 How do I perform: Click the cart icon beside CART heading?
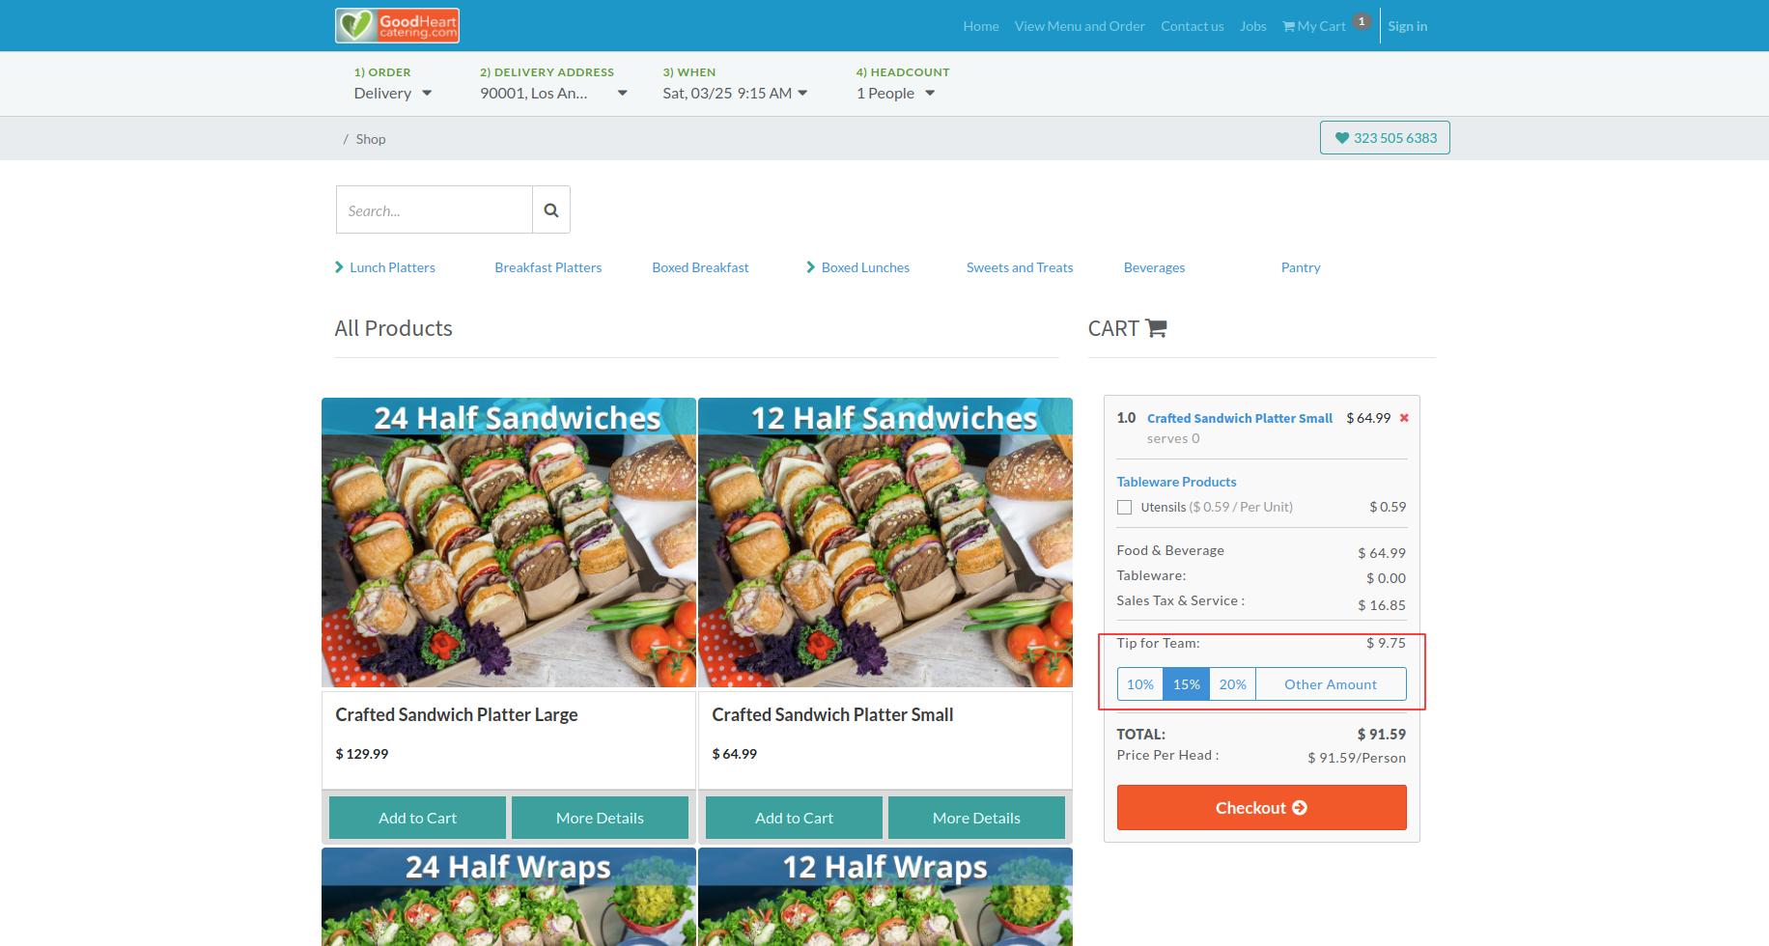point(1156,328)
